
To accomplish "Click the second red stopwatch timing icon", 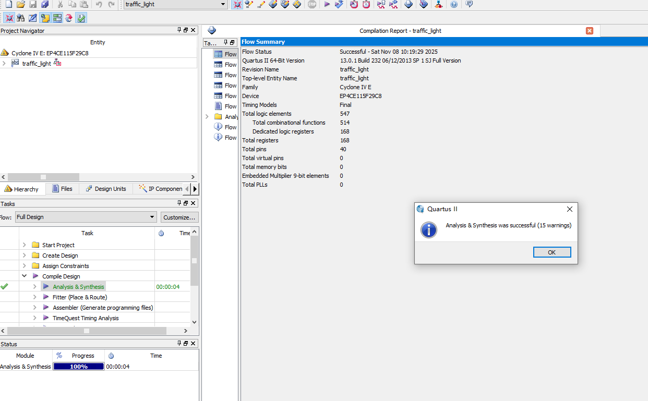I will pos(366,4).
